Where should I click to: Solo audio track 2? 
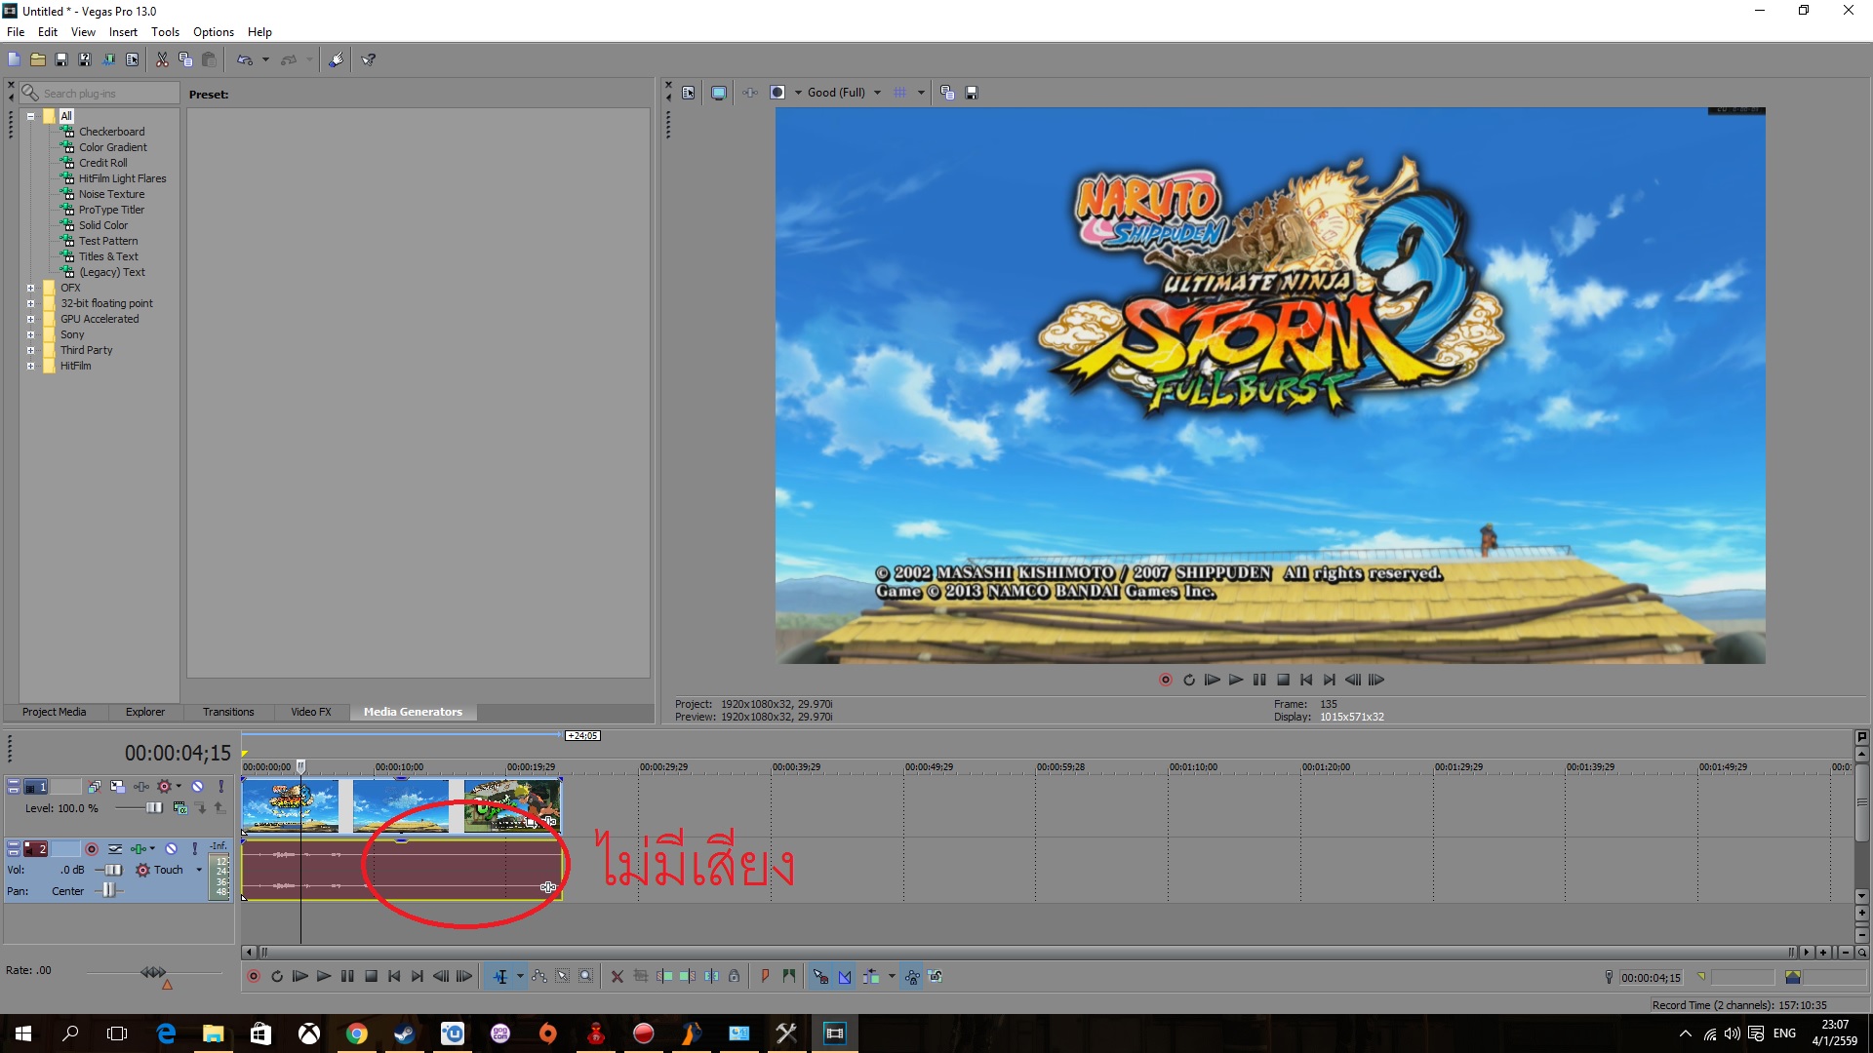195,848
